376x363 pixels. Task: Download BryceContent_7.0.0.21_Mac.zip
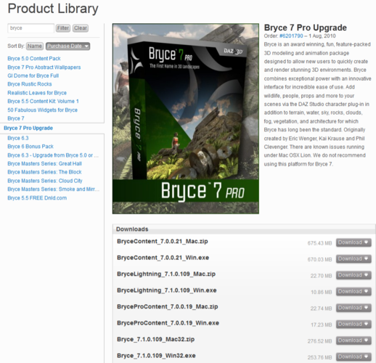coord(353,242)
